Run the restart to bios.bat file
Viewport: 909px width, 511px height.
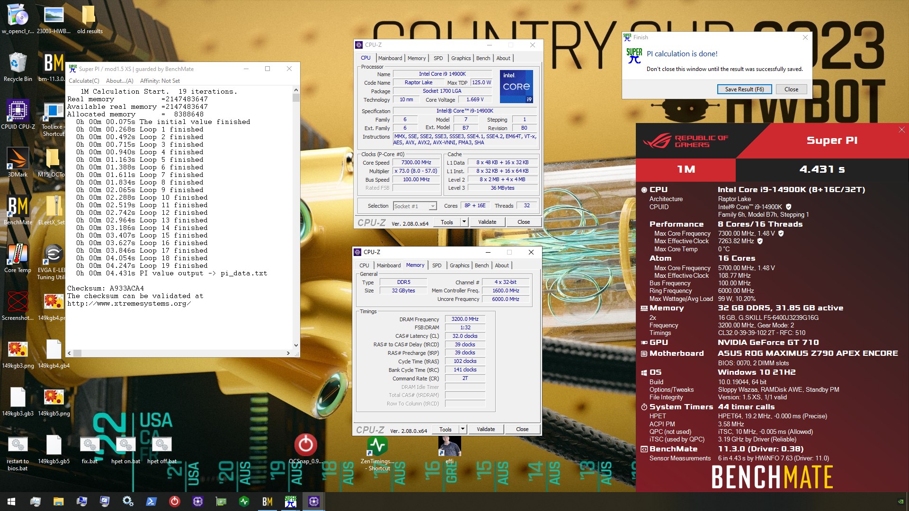18,453
